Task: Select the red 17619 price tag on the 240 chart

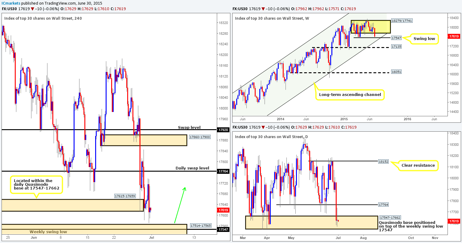Action: click(x=224, y=210)
